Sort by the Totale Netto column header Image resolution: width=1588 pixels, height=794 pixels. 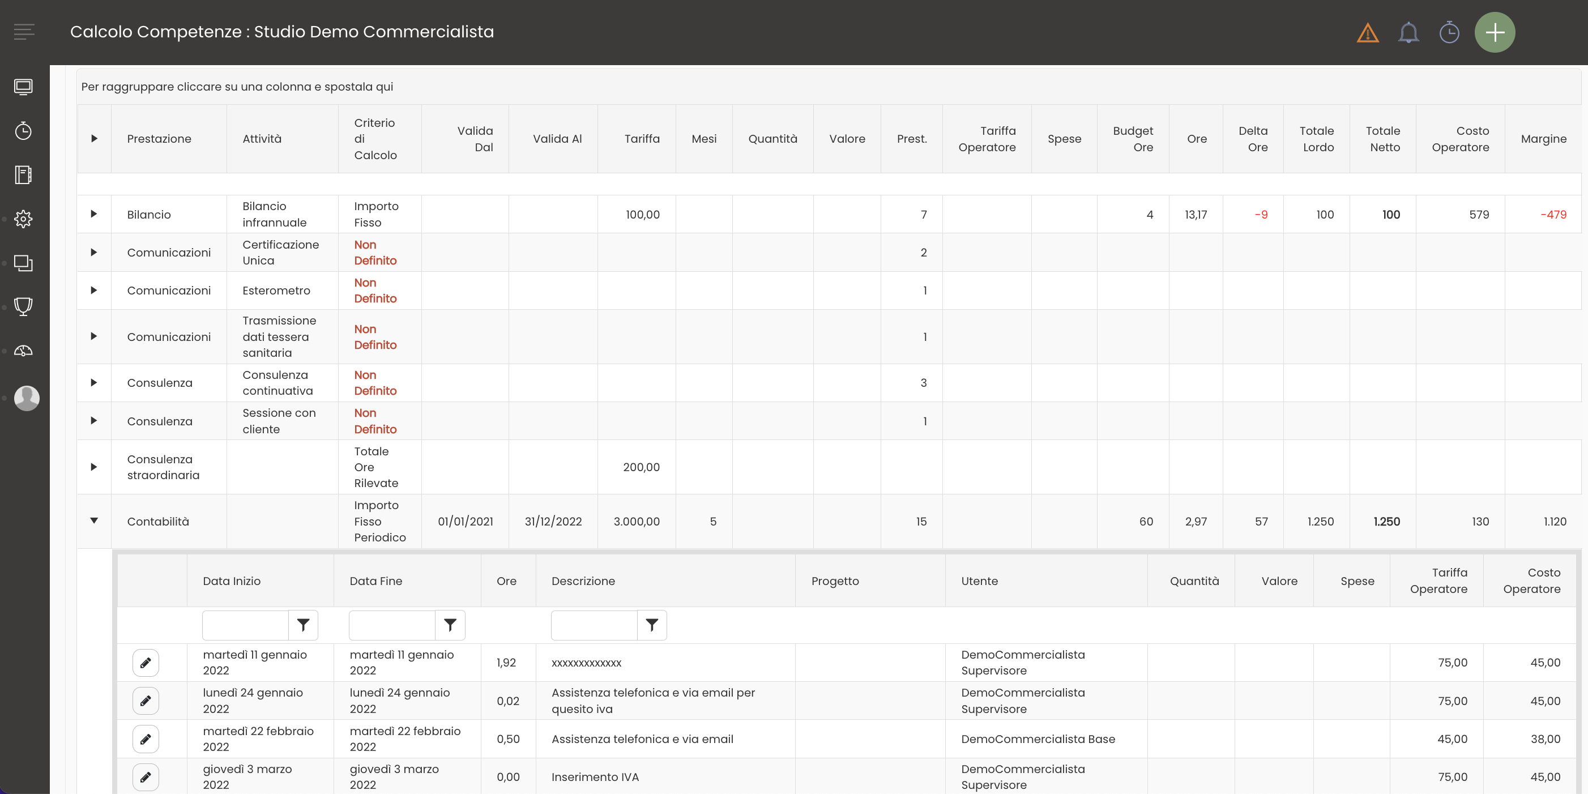[x=1383, y=139]
